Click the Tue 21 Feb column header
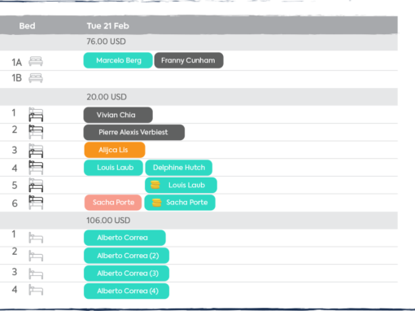 pos(107,26)
